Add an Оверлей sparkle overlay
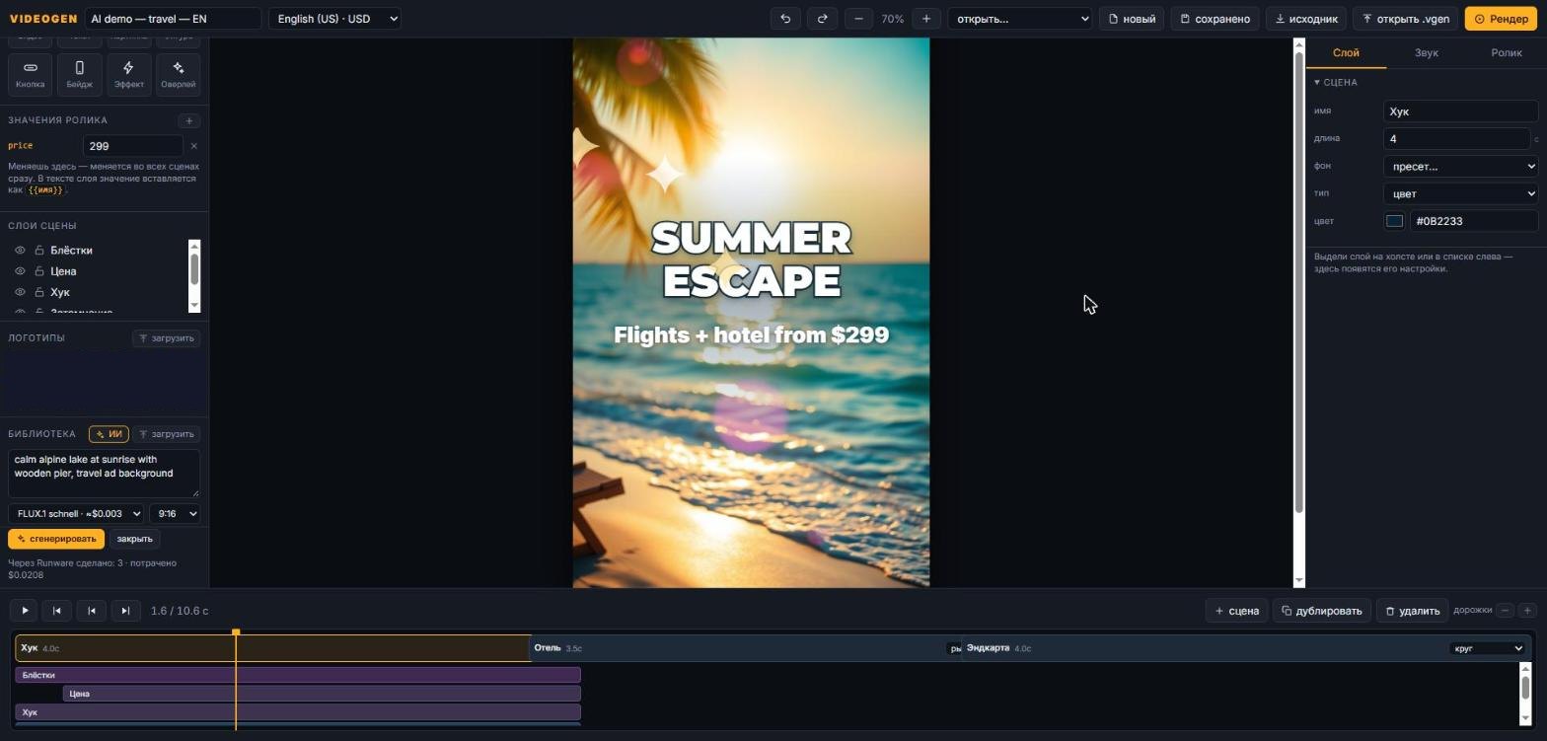The image size is (1547, 741). (178, 74)
